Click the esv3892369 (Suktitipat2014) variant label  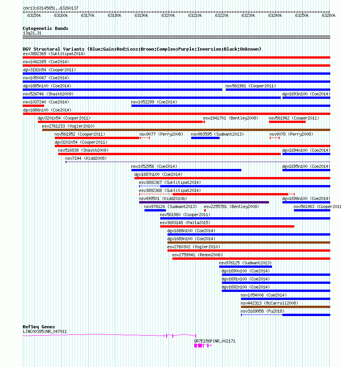54,54
